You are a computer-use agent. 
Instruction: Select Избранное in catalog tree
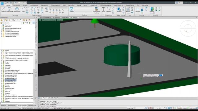[x=7, y=27]
